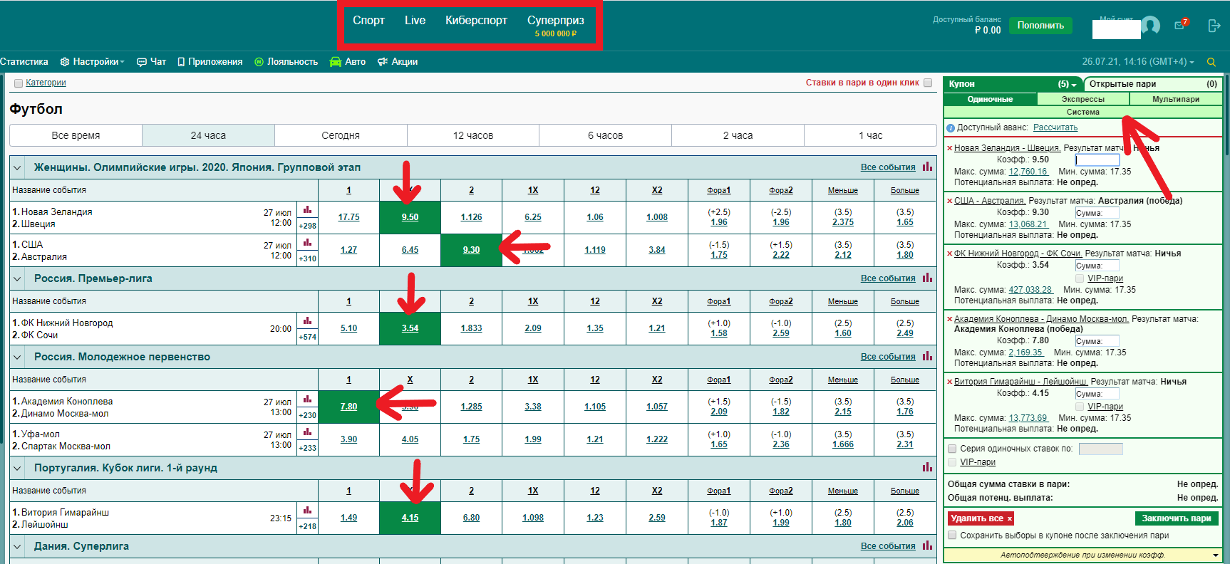This screenshot has width=1230, height=564.
Task: Open Дания Суперлига chart icon
Action: tap(927, 545)
